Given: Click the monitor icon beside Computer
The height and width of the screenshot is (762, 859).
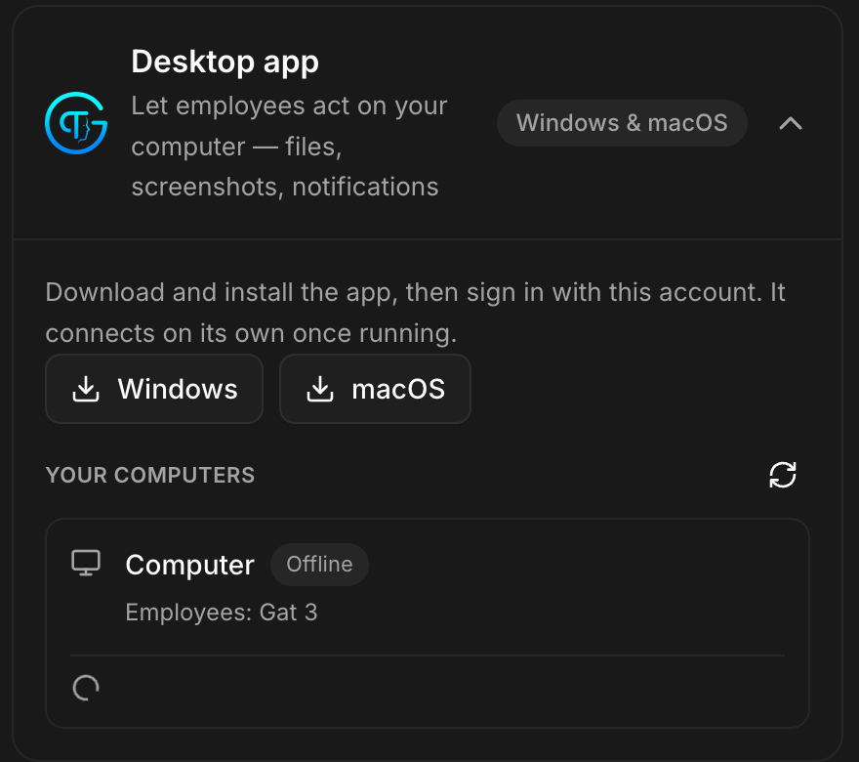Looking at the screenshot, I should click(86, 563).
